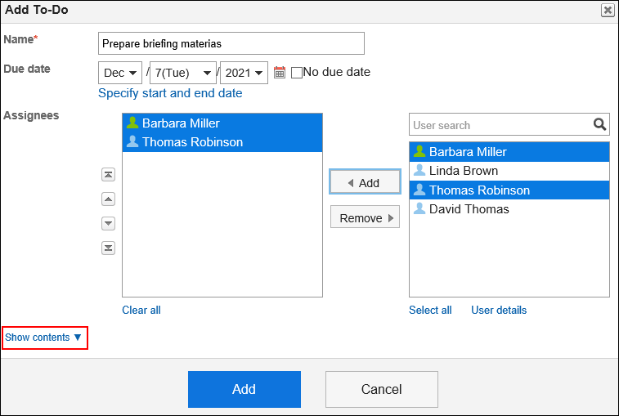This screenshot has height=416, width=619.
Task: Submit with the blue Add button
Action: click(x=244, y=389)
